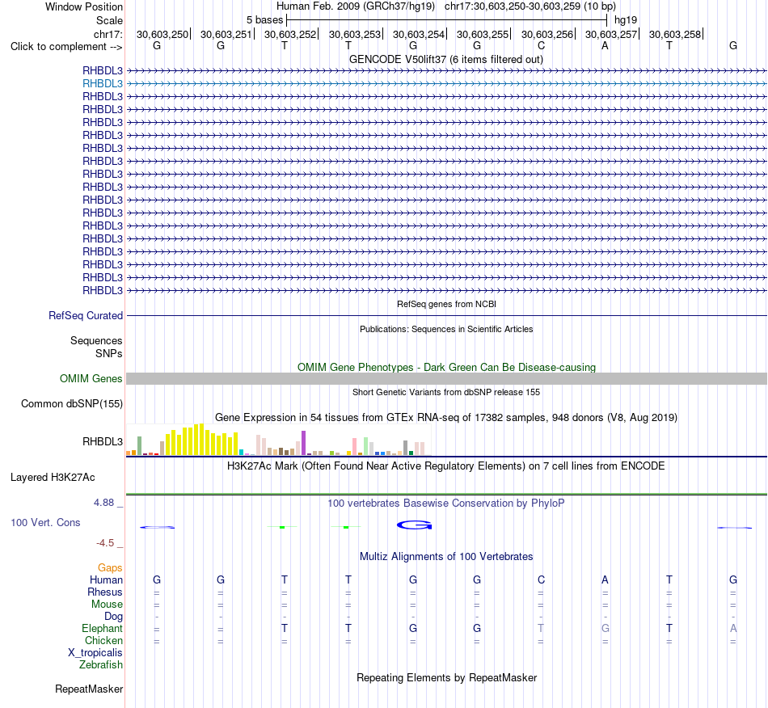Click the SNPs track label
Viewport: 768px width, 708px height.
[x=109, y=353]
